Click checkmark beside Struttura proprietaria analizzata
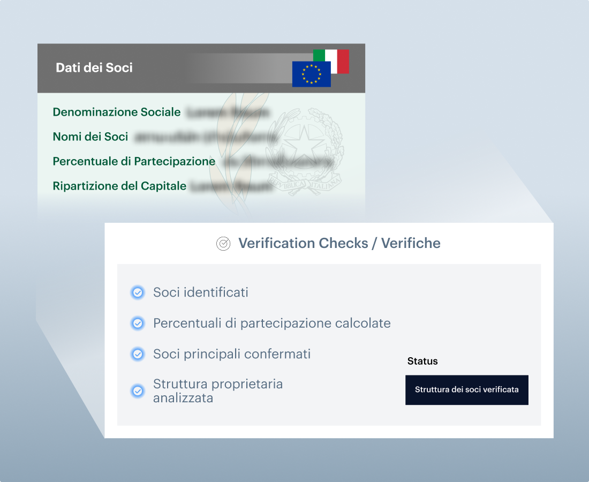 (x=138, y=391)
